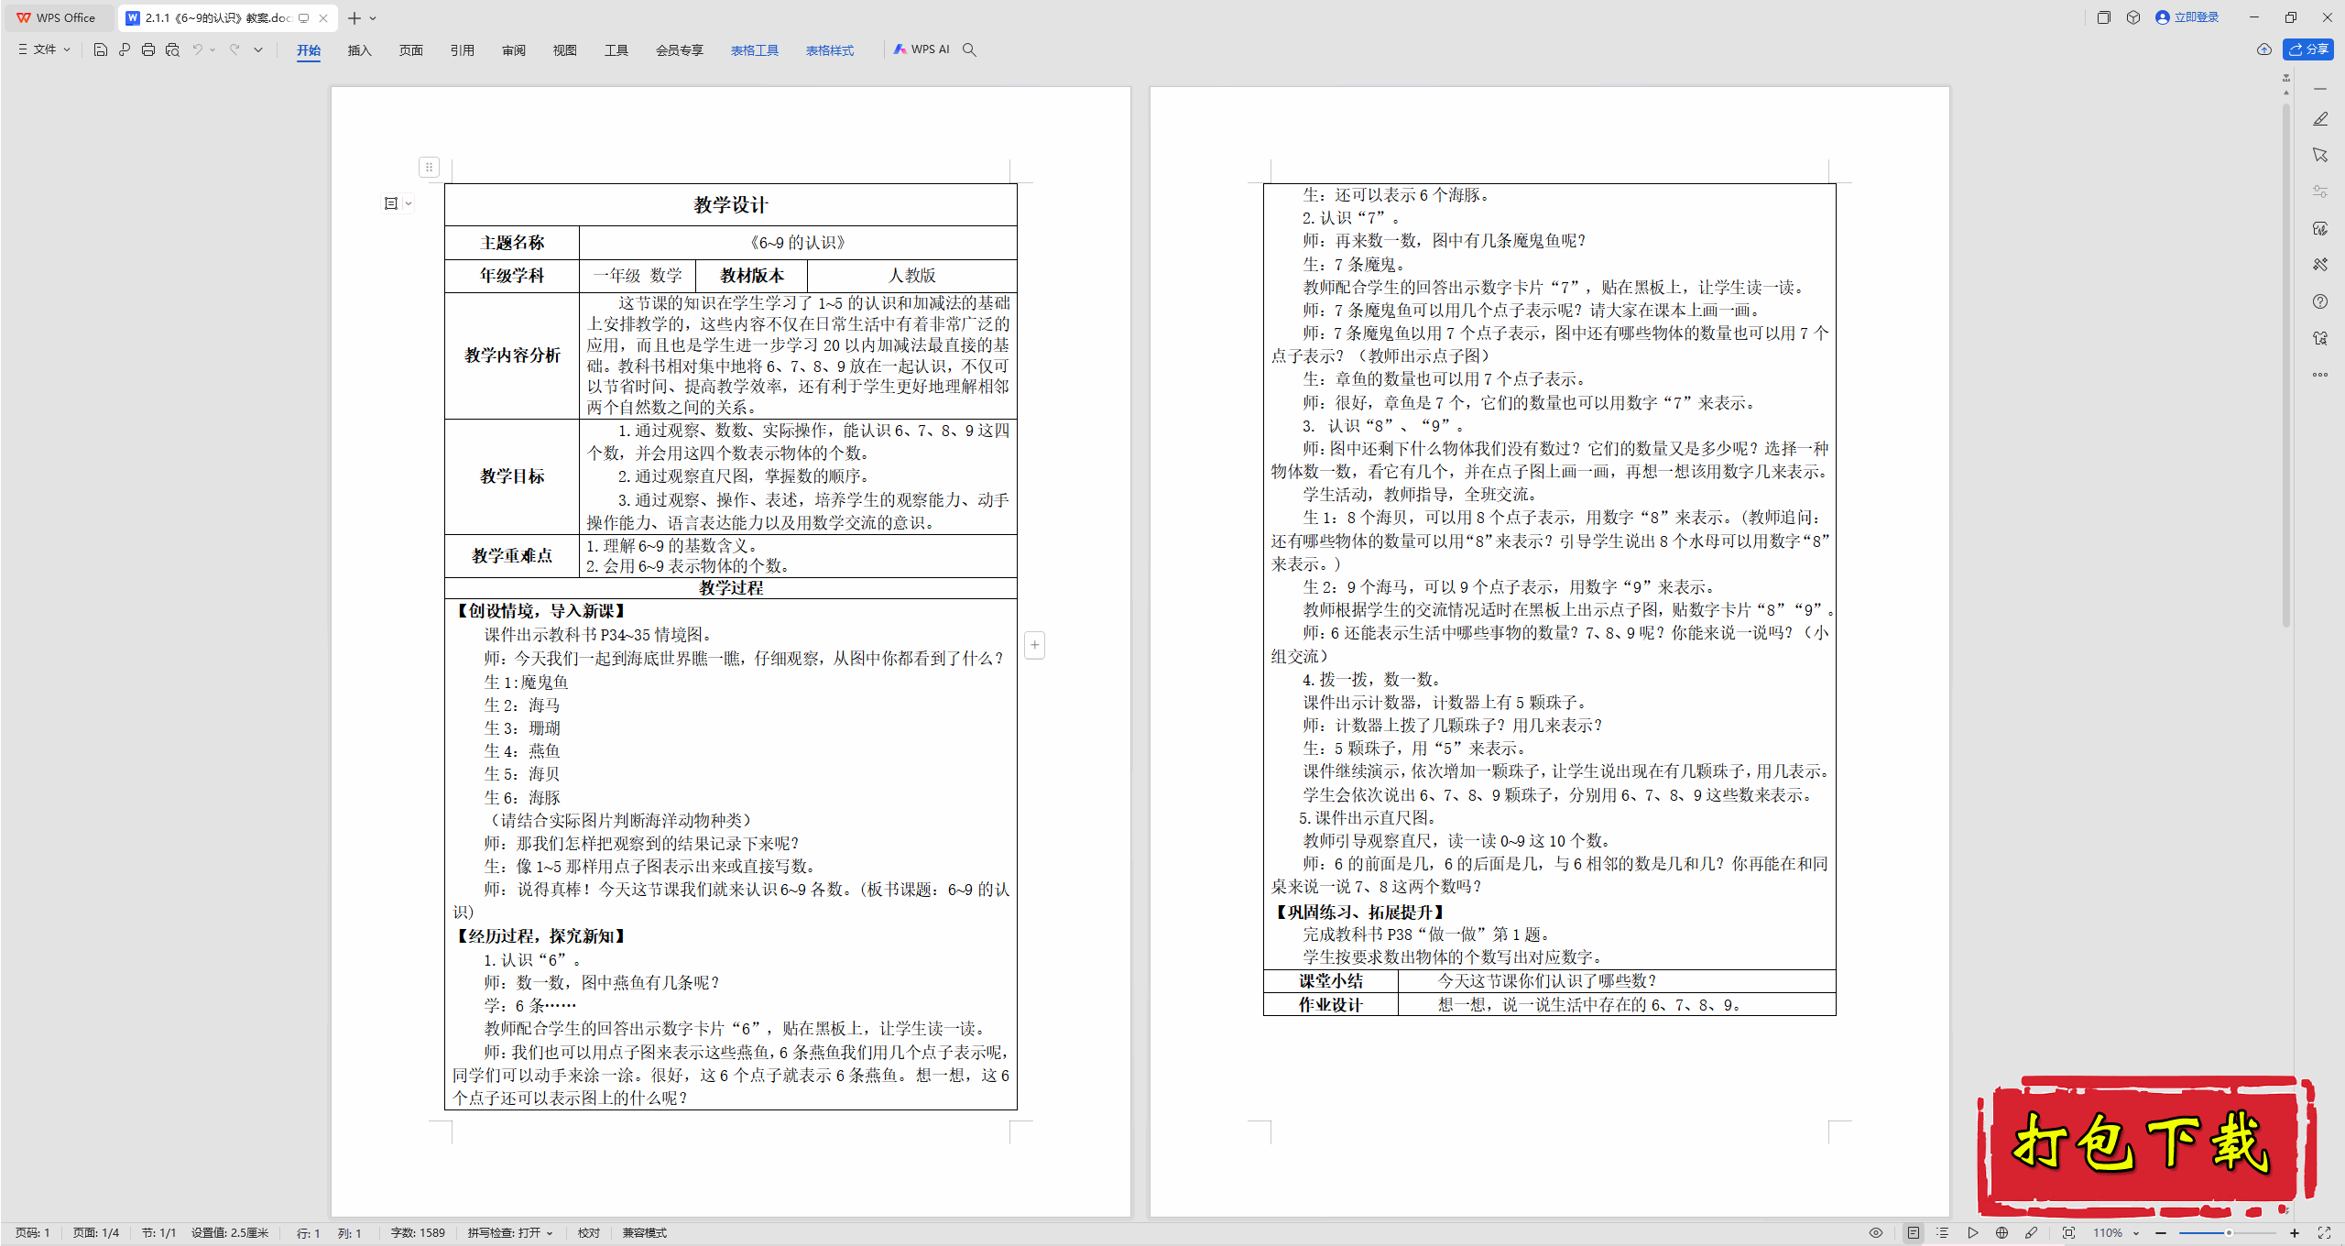Screen dimensions: 2345x1246
Task: Click the Redo arrow icon
Action: coord(234,49)
